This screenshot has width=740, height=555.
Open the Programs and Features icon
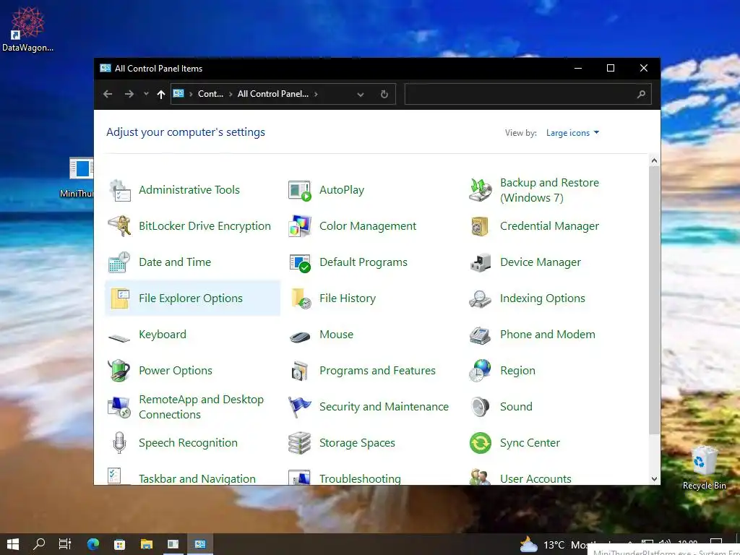[x=300, y=371]
